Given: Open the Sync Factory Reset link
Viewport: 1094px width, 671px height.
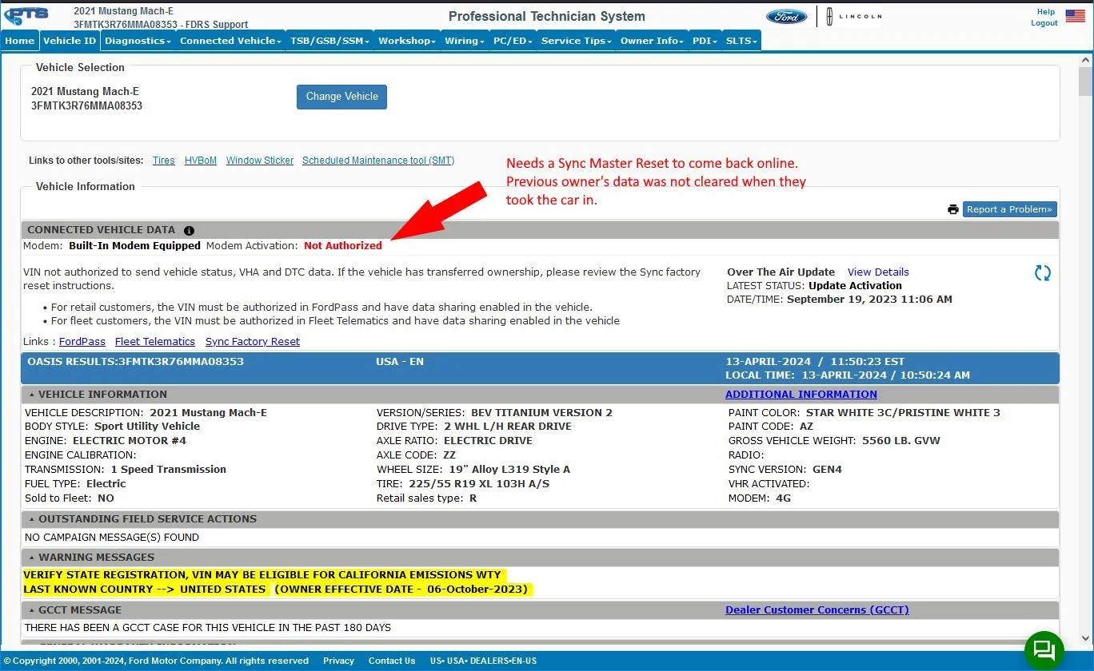Looking at the screenshot, I should tap(253, 341).
